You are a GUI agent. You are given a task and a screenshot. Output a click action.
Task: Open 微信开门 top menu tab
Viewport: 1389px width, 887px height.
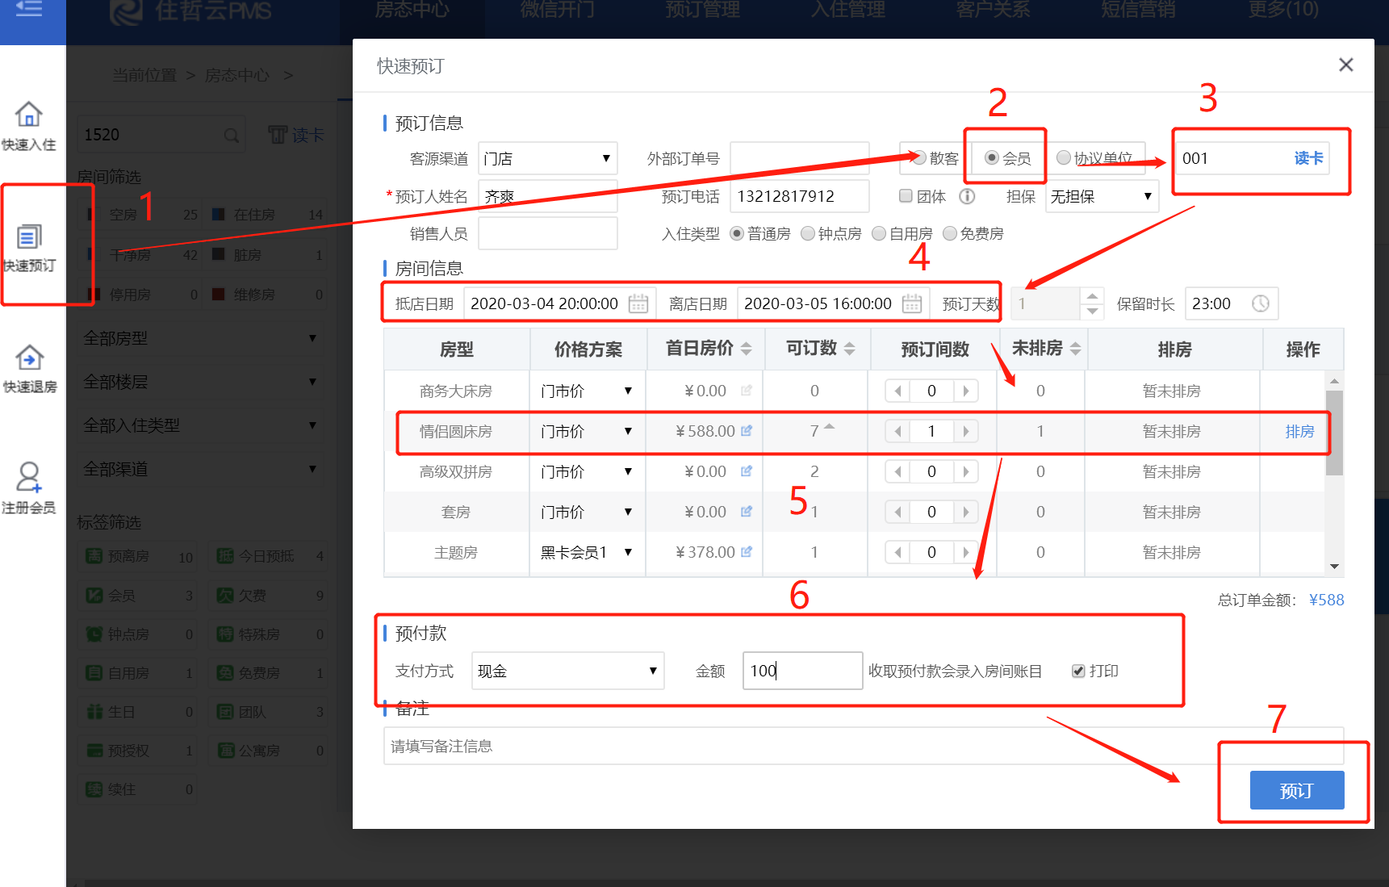558,10
